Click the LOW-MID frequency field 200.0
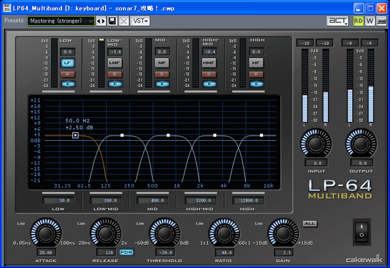The image size is (390, 268). 106,201
